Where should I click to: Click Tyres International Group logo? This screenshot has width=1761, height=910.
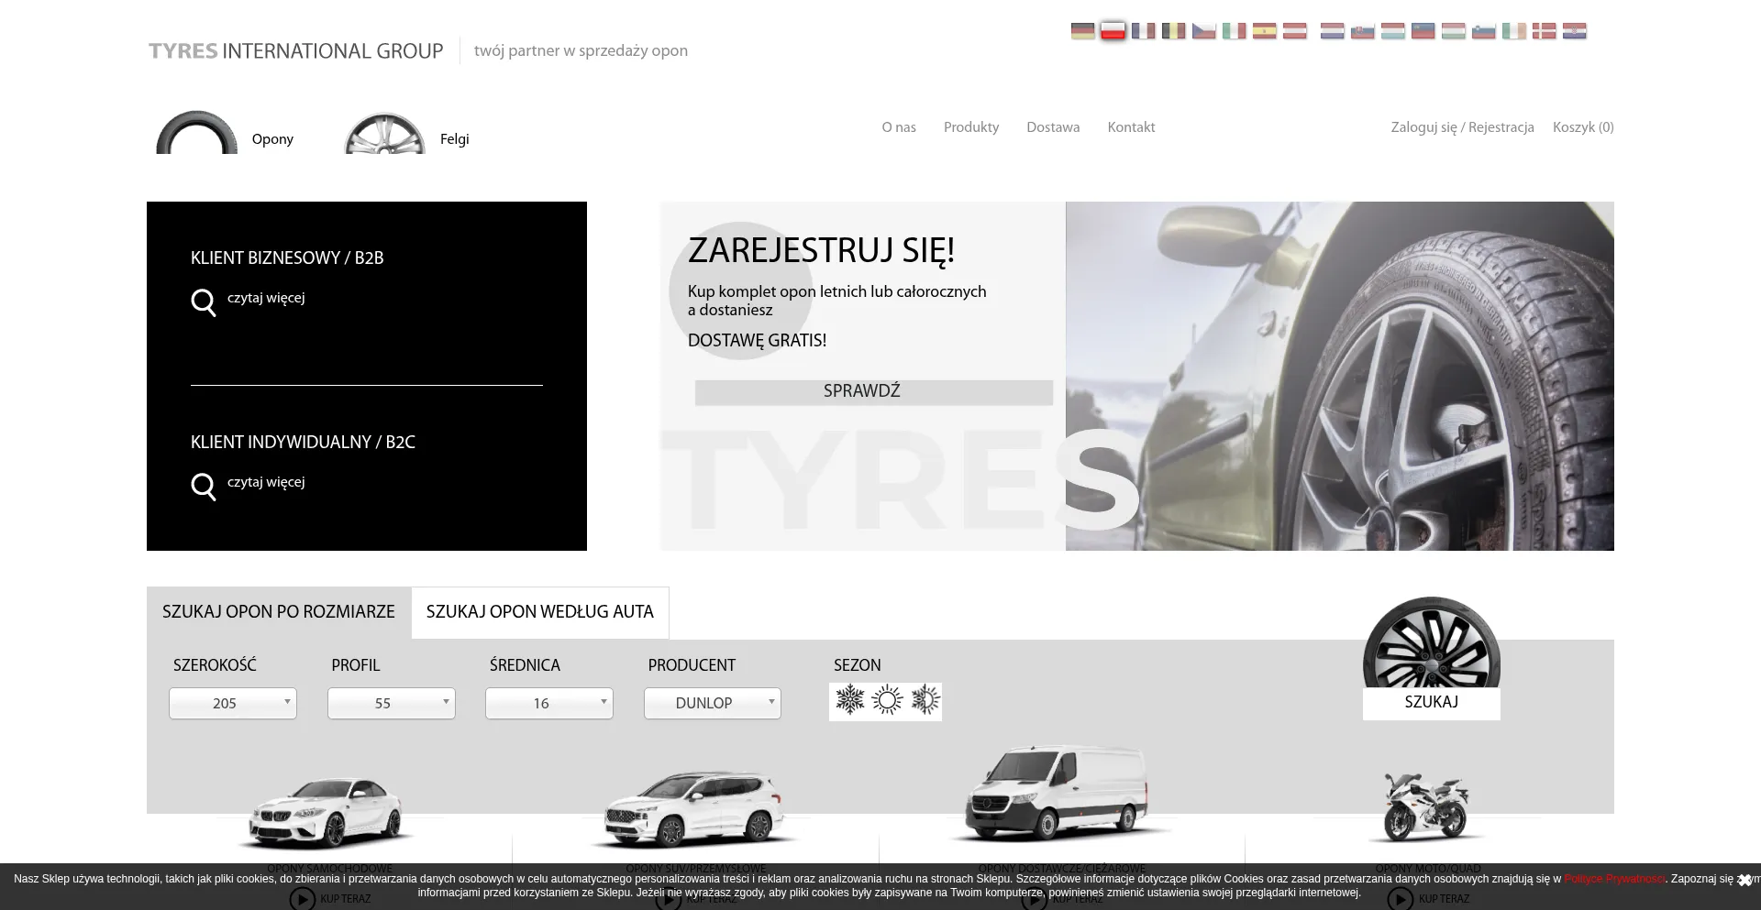(x=296, y=51)
